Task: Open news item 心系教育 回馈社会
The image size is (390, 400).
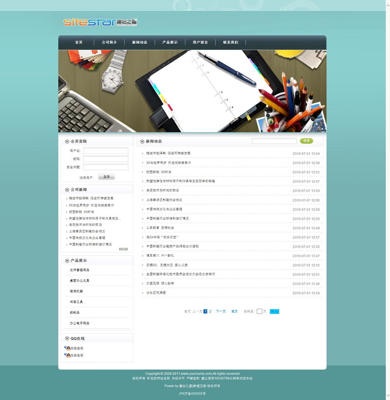Action: [160, 228]
